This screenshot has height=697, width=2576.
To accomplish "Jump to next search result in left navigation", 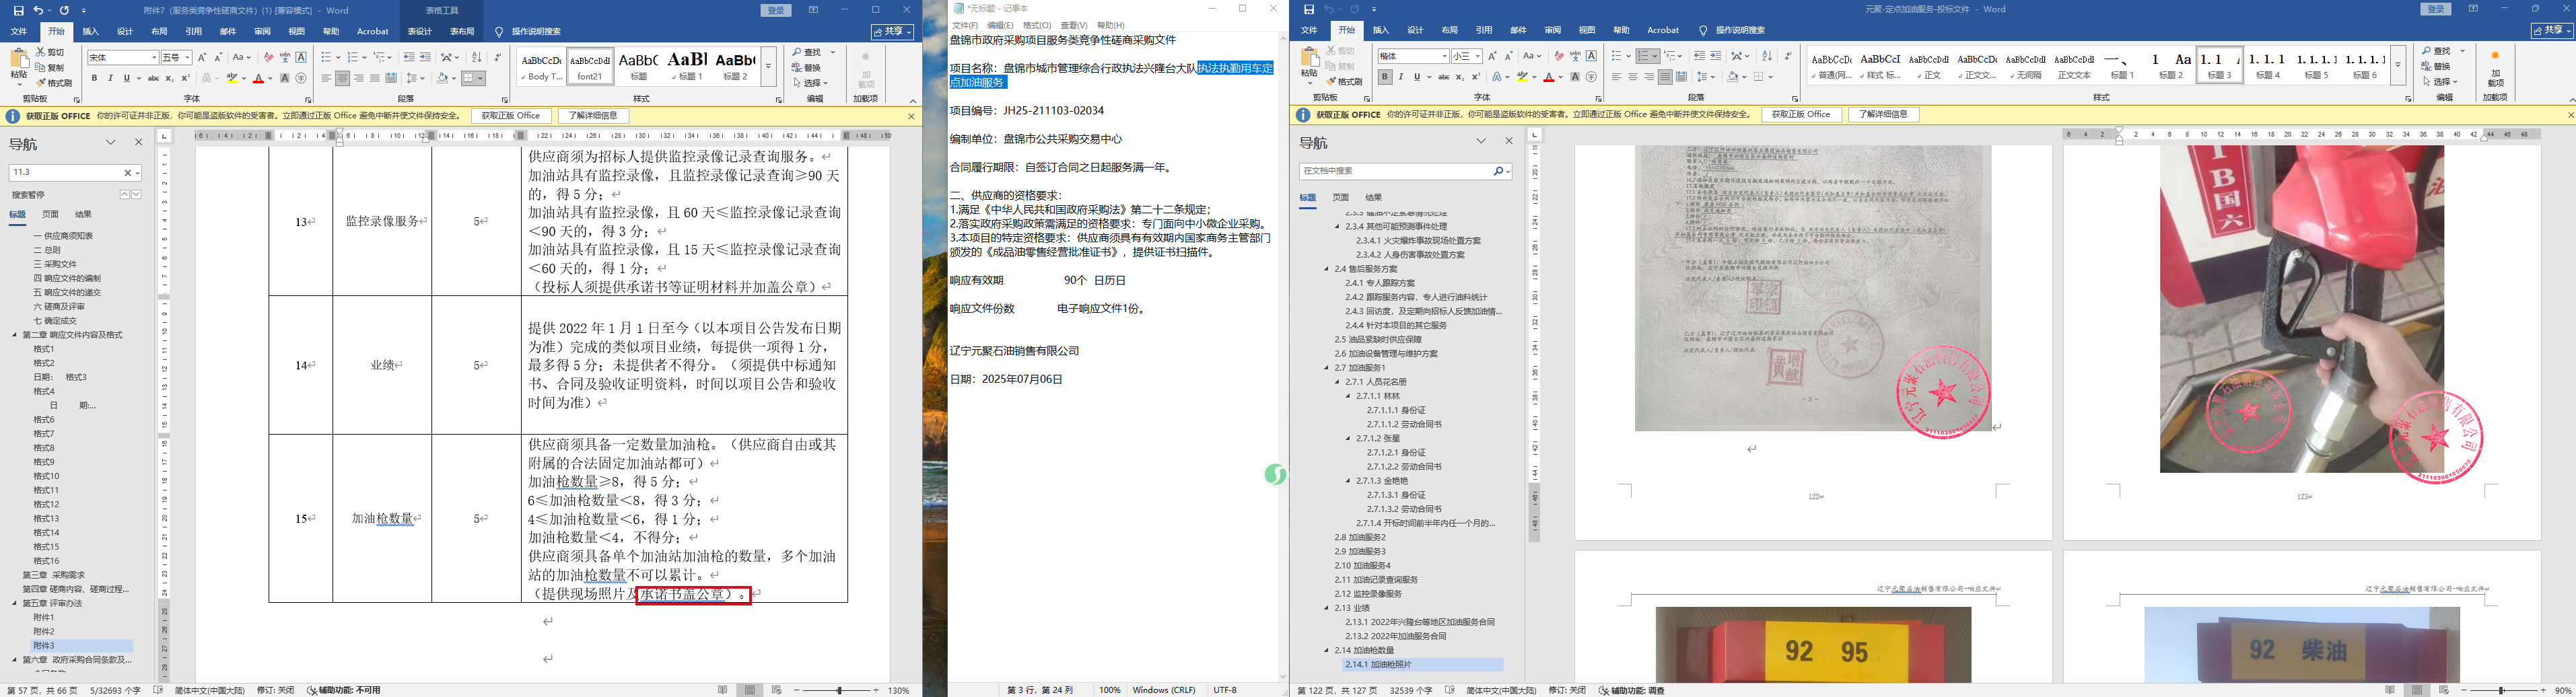I will click(x=136, y=194).
